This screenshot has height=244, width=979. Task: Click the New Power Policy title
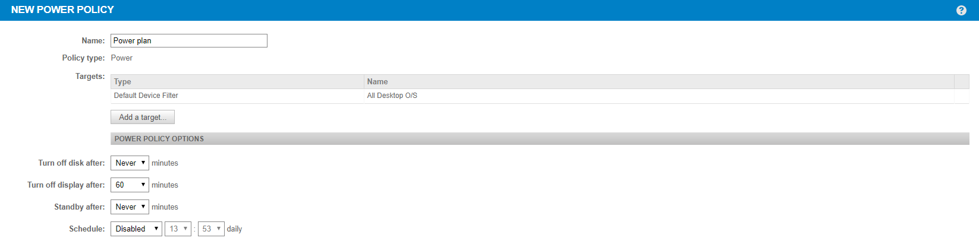62,9
